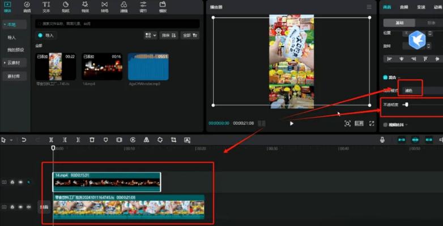This screenshot has height=226, width=443.
Task: Click the smart image tool icon
Action: pos(187,140)
